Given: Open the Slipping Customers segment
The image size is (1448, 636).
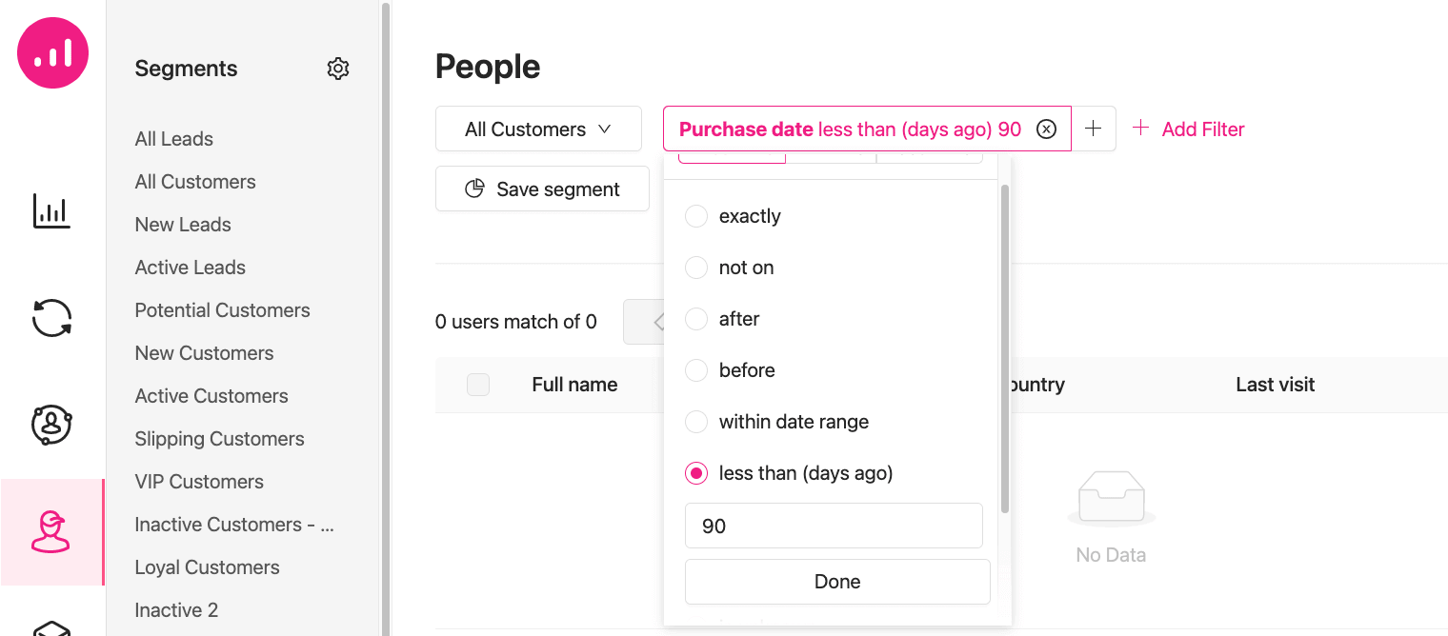Looking at the screenshot, I should (x=219, y=439).
